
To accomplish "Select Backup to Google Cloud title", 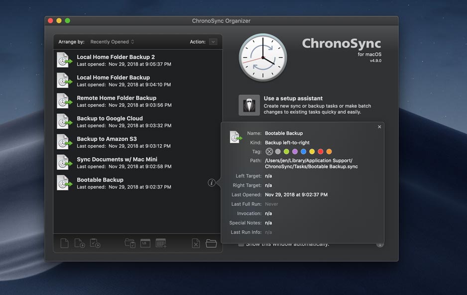I will click(110, 118).
